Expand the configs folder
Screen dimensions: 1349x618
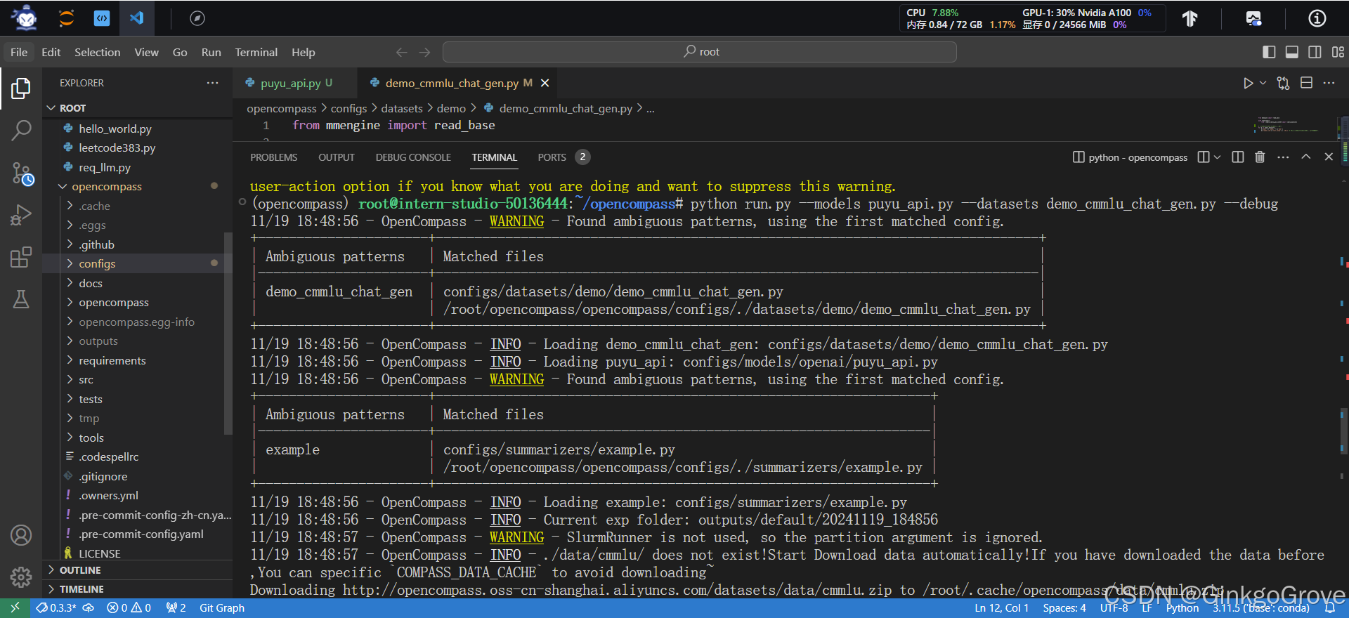point(97,263)
